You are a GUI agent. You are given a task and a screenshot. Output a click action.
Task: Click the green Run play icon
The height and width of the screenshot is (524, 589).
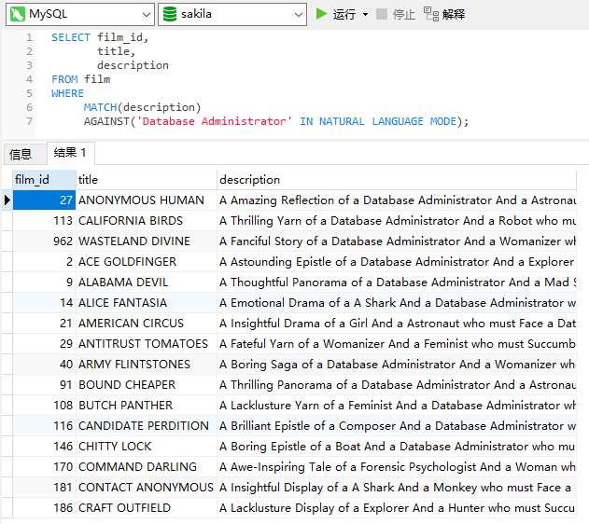[321, 14]
